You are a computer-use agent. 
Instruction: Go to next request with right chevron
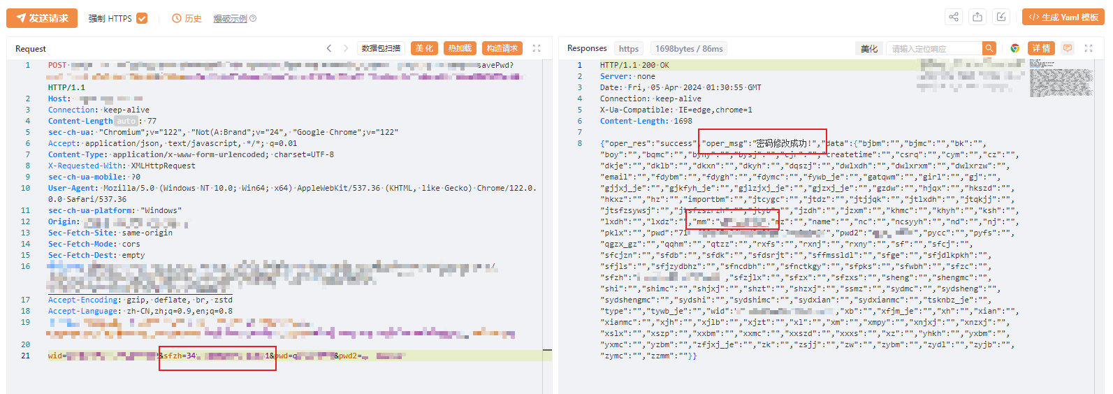tap(345, 48)
